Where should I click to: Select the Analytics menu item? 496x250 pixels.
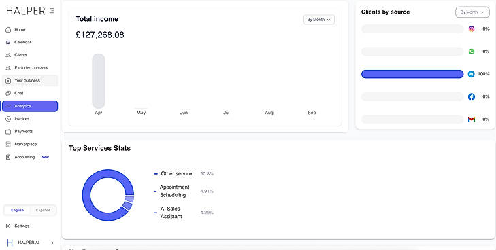click(30, 106)
